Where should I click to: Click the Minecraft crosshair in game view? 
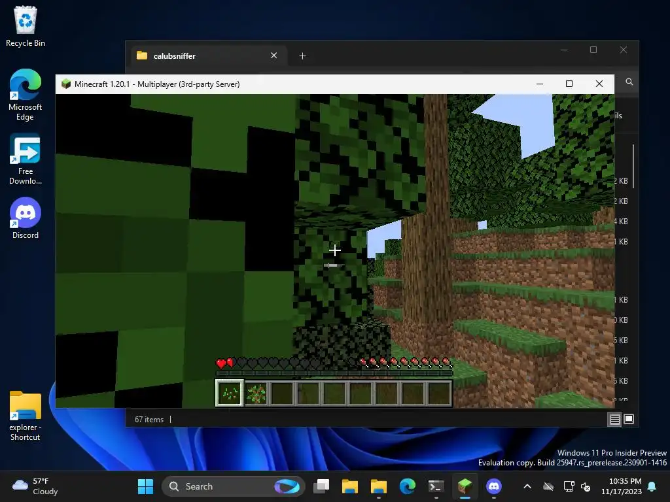334,250
